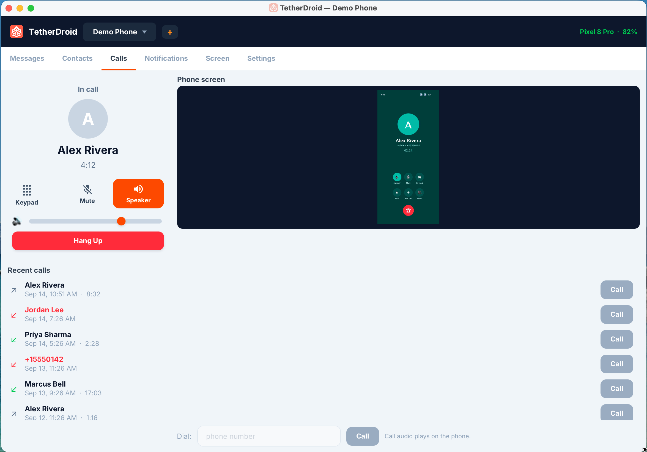This screenshot has width=647, height=452.
Task: Open the Keypad in call controls
Action: click(x=27, y=195)
